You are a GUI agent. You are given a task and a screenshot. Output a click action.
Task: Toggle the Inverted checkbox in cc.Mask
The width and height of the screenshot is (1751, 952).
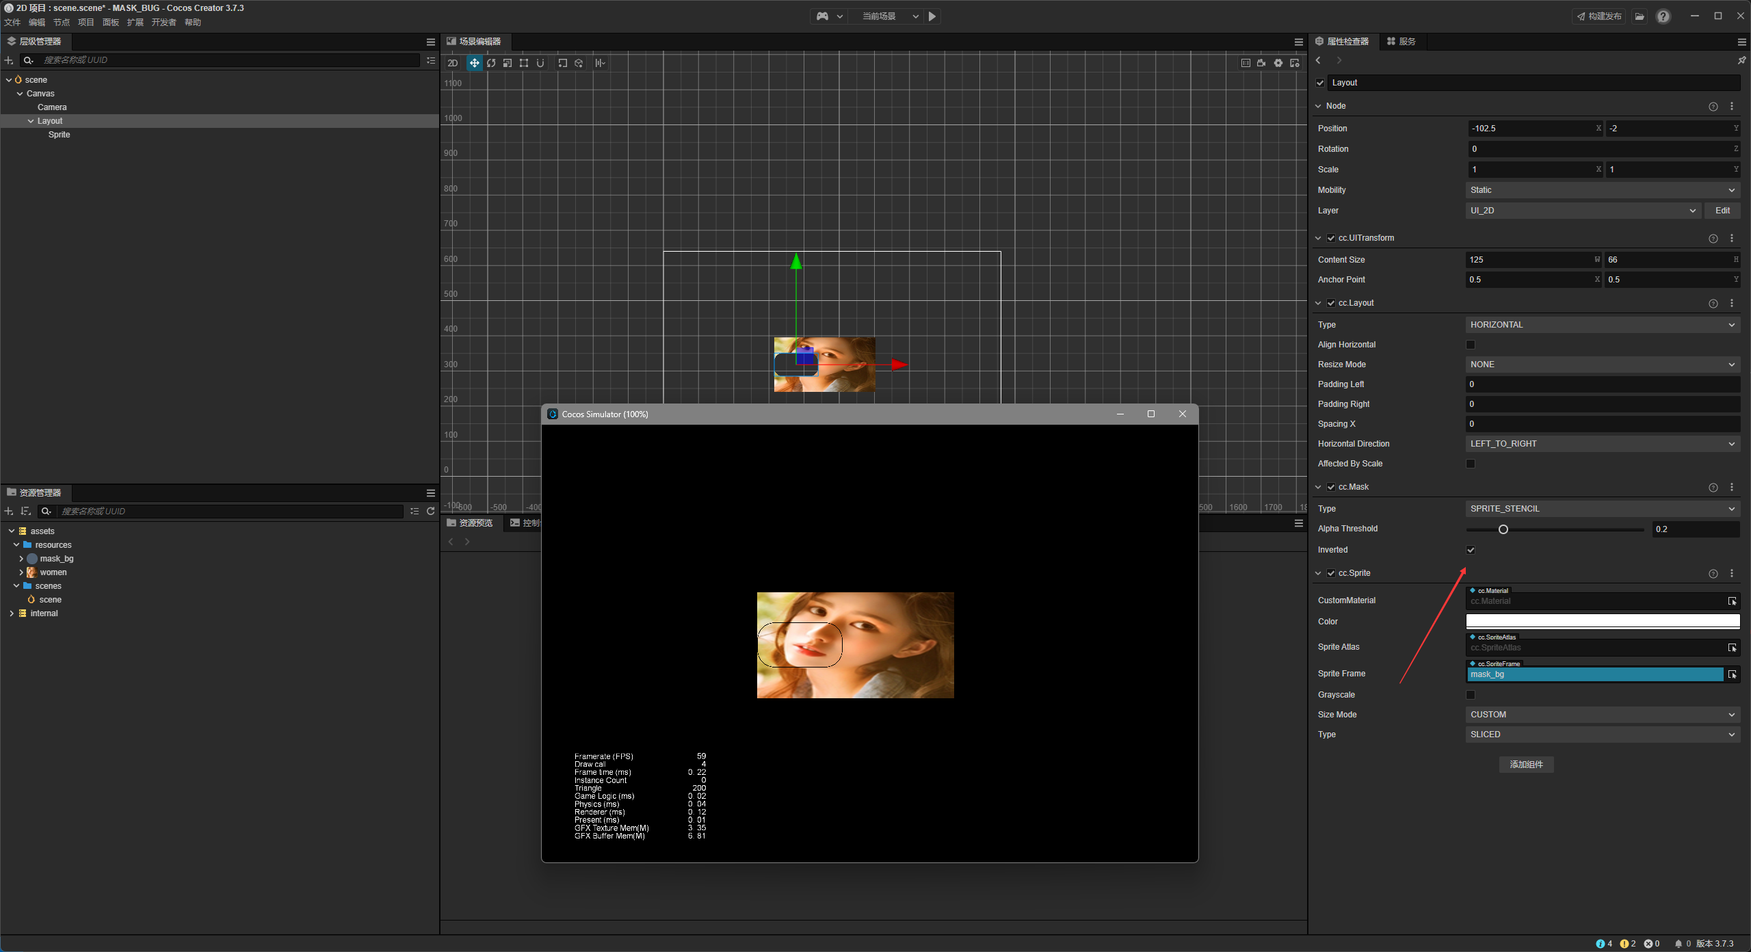(x=1471, y=550)
